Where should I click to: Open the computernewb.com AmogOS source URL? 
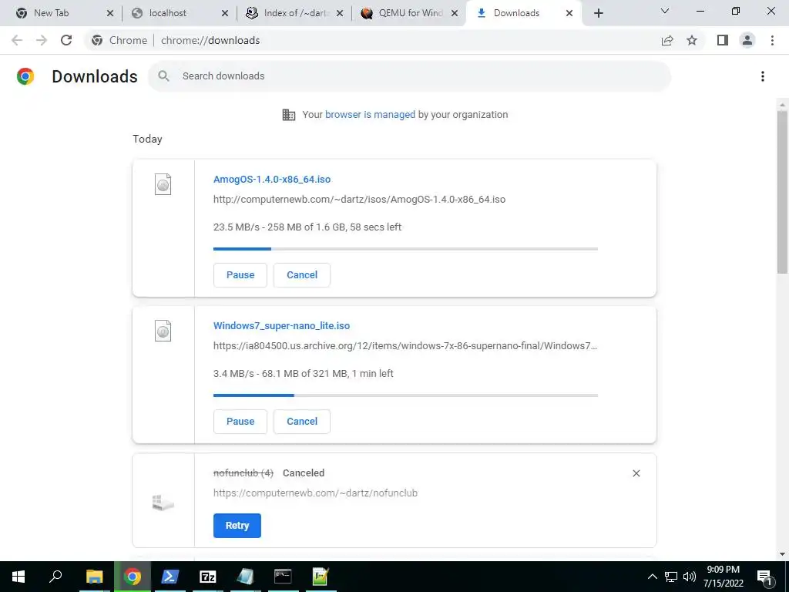pos(359,200)
